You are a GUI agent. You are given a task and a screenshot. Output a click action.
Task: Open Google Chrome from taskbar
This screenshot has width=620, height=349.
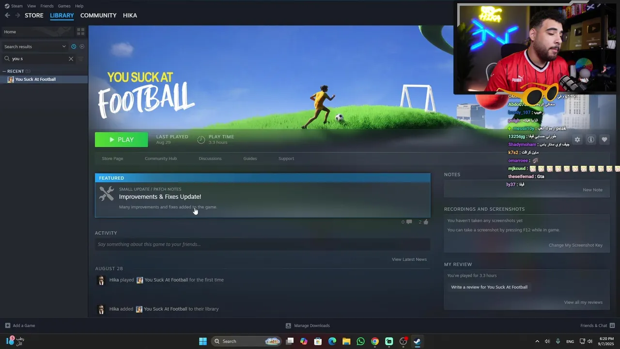[375, 341]
